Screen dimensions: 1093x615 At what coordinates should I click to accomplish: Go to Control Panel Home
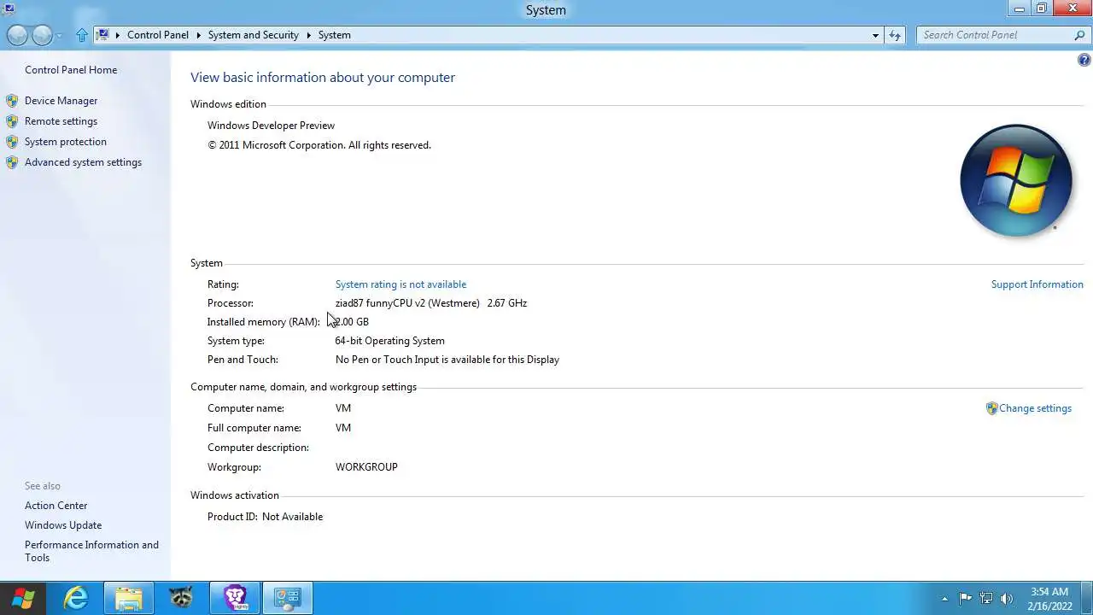pyautogui.click(x=71, y=70)
